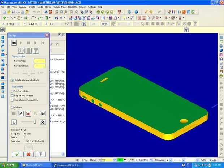Click the Verify options tools icon
This screenshot has height=168, width=224.
coord(21,114)
